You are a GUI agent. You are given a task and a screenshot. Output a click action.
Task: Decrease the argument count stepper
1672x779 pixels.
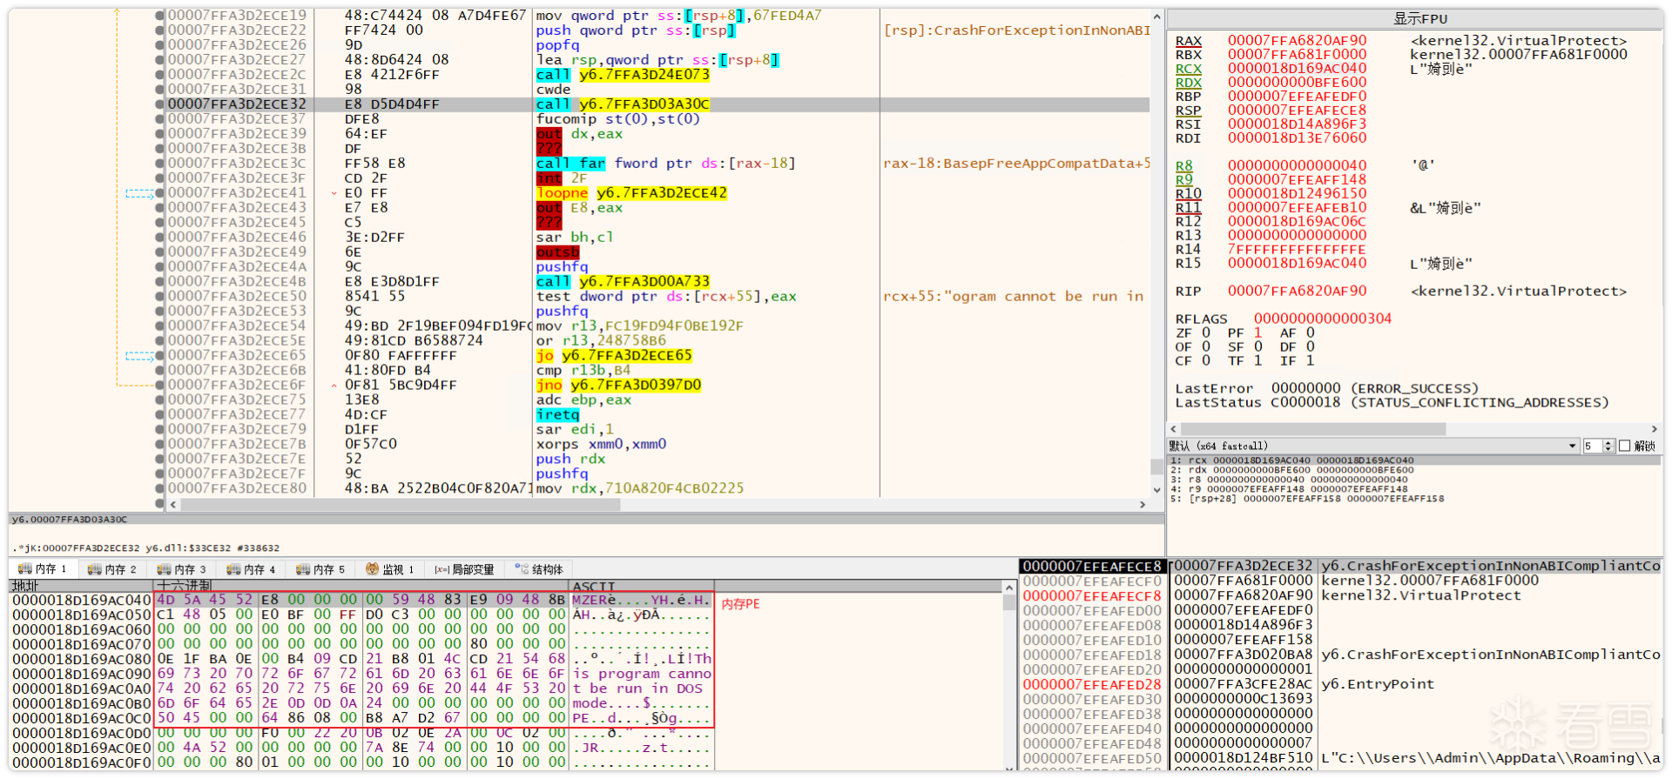click(1609, 449)
